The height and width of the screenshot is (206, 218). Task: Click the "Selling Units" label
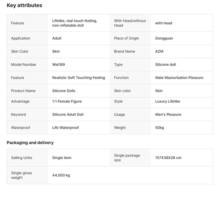tap(22, 158)
